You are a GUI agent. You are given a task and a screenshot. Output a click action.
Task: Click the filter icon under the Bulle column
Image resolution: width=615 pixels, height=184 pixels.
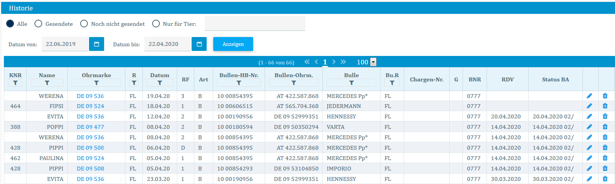tap(351, 83)
